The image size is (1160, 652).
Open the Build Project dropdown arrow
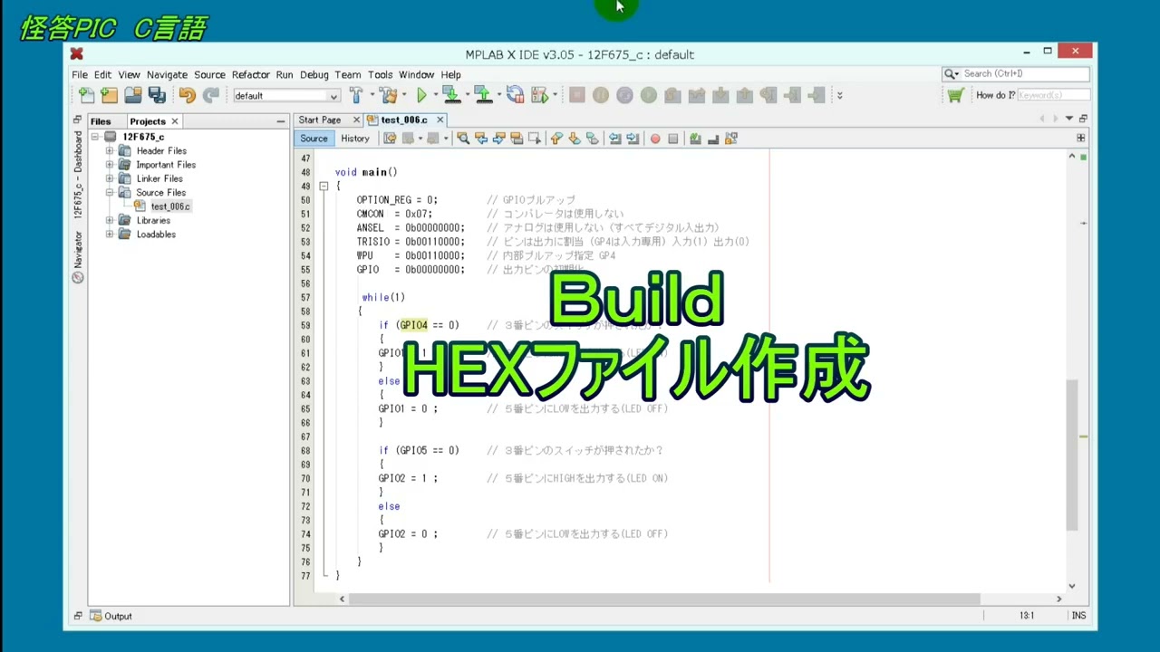(x=372, y=95)
